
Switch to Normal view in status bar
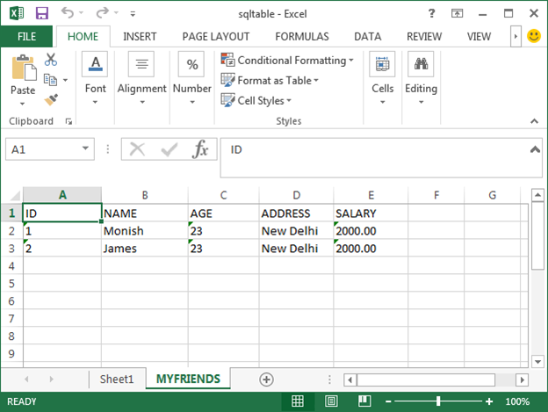[298, 401]
